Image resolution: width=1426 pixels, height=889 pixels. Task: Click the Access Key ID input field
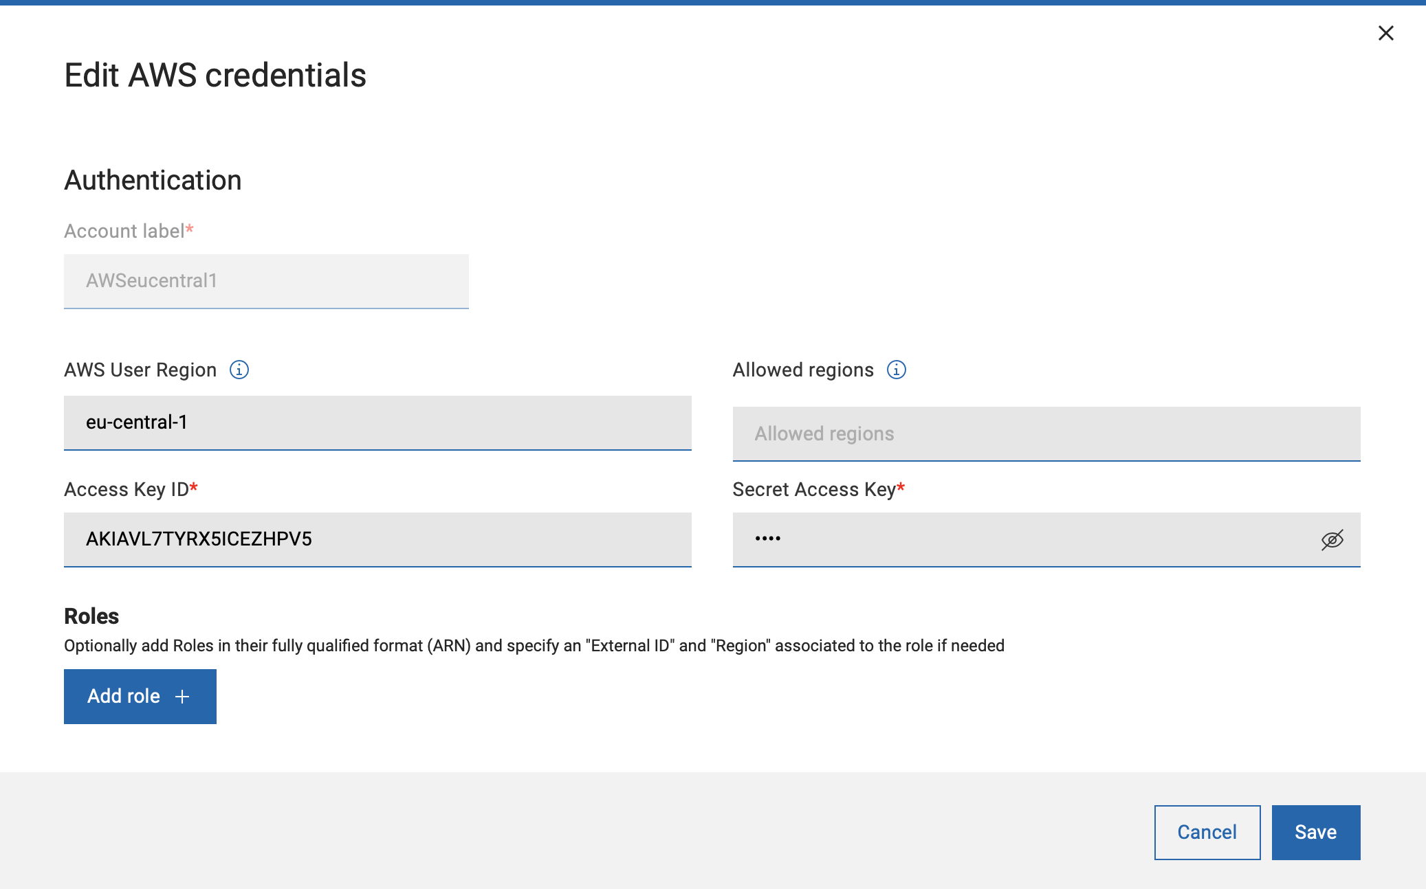point(377,539)
